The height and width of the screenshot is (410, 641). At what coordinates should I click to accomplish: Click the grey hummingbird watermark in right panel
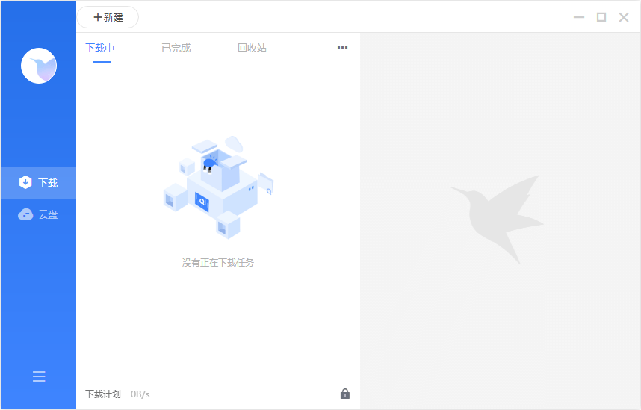(x=496, y=217)
